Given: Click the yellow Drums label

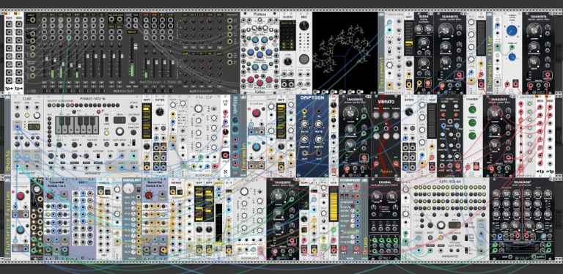Looking at the screenshot, I should (x=365, y=245).
